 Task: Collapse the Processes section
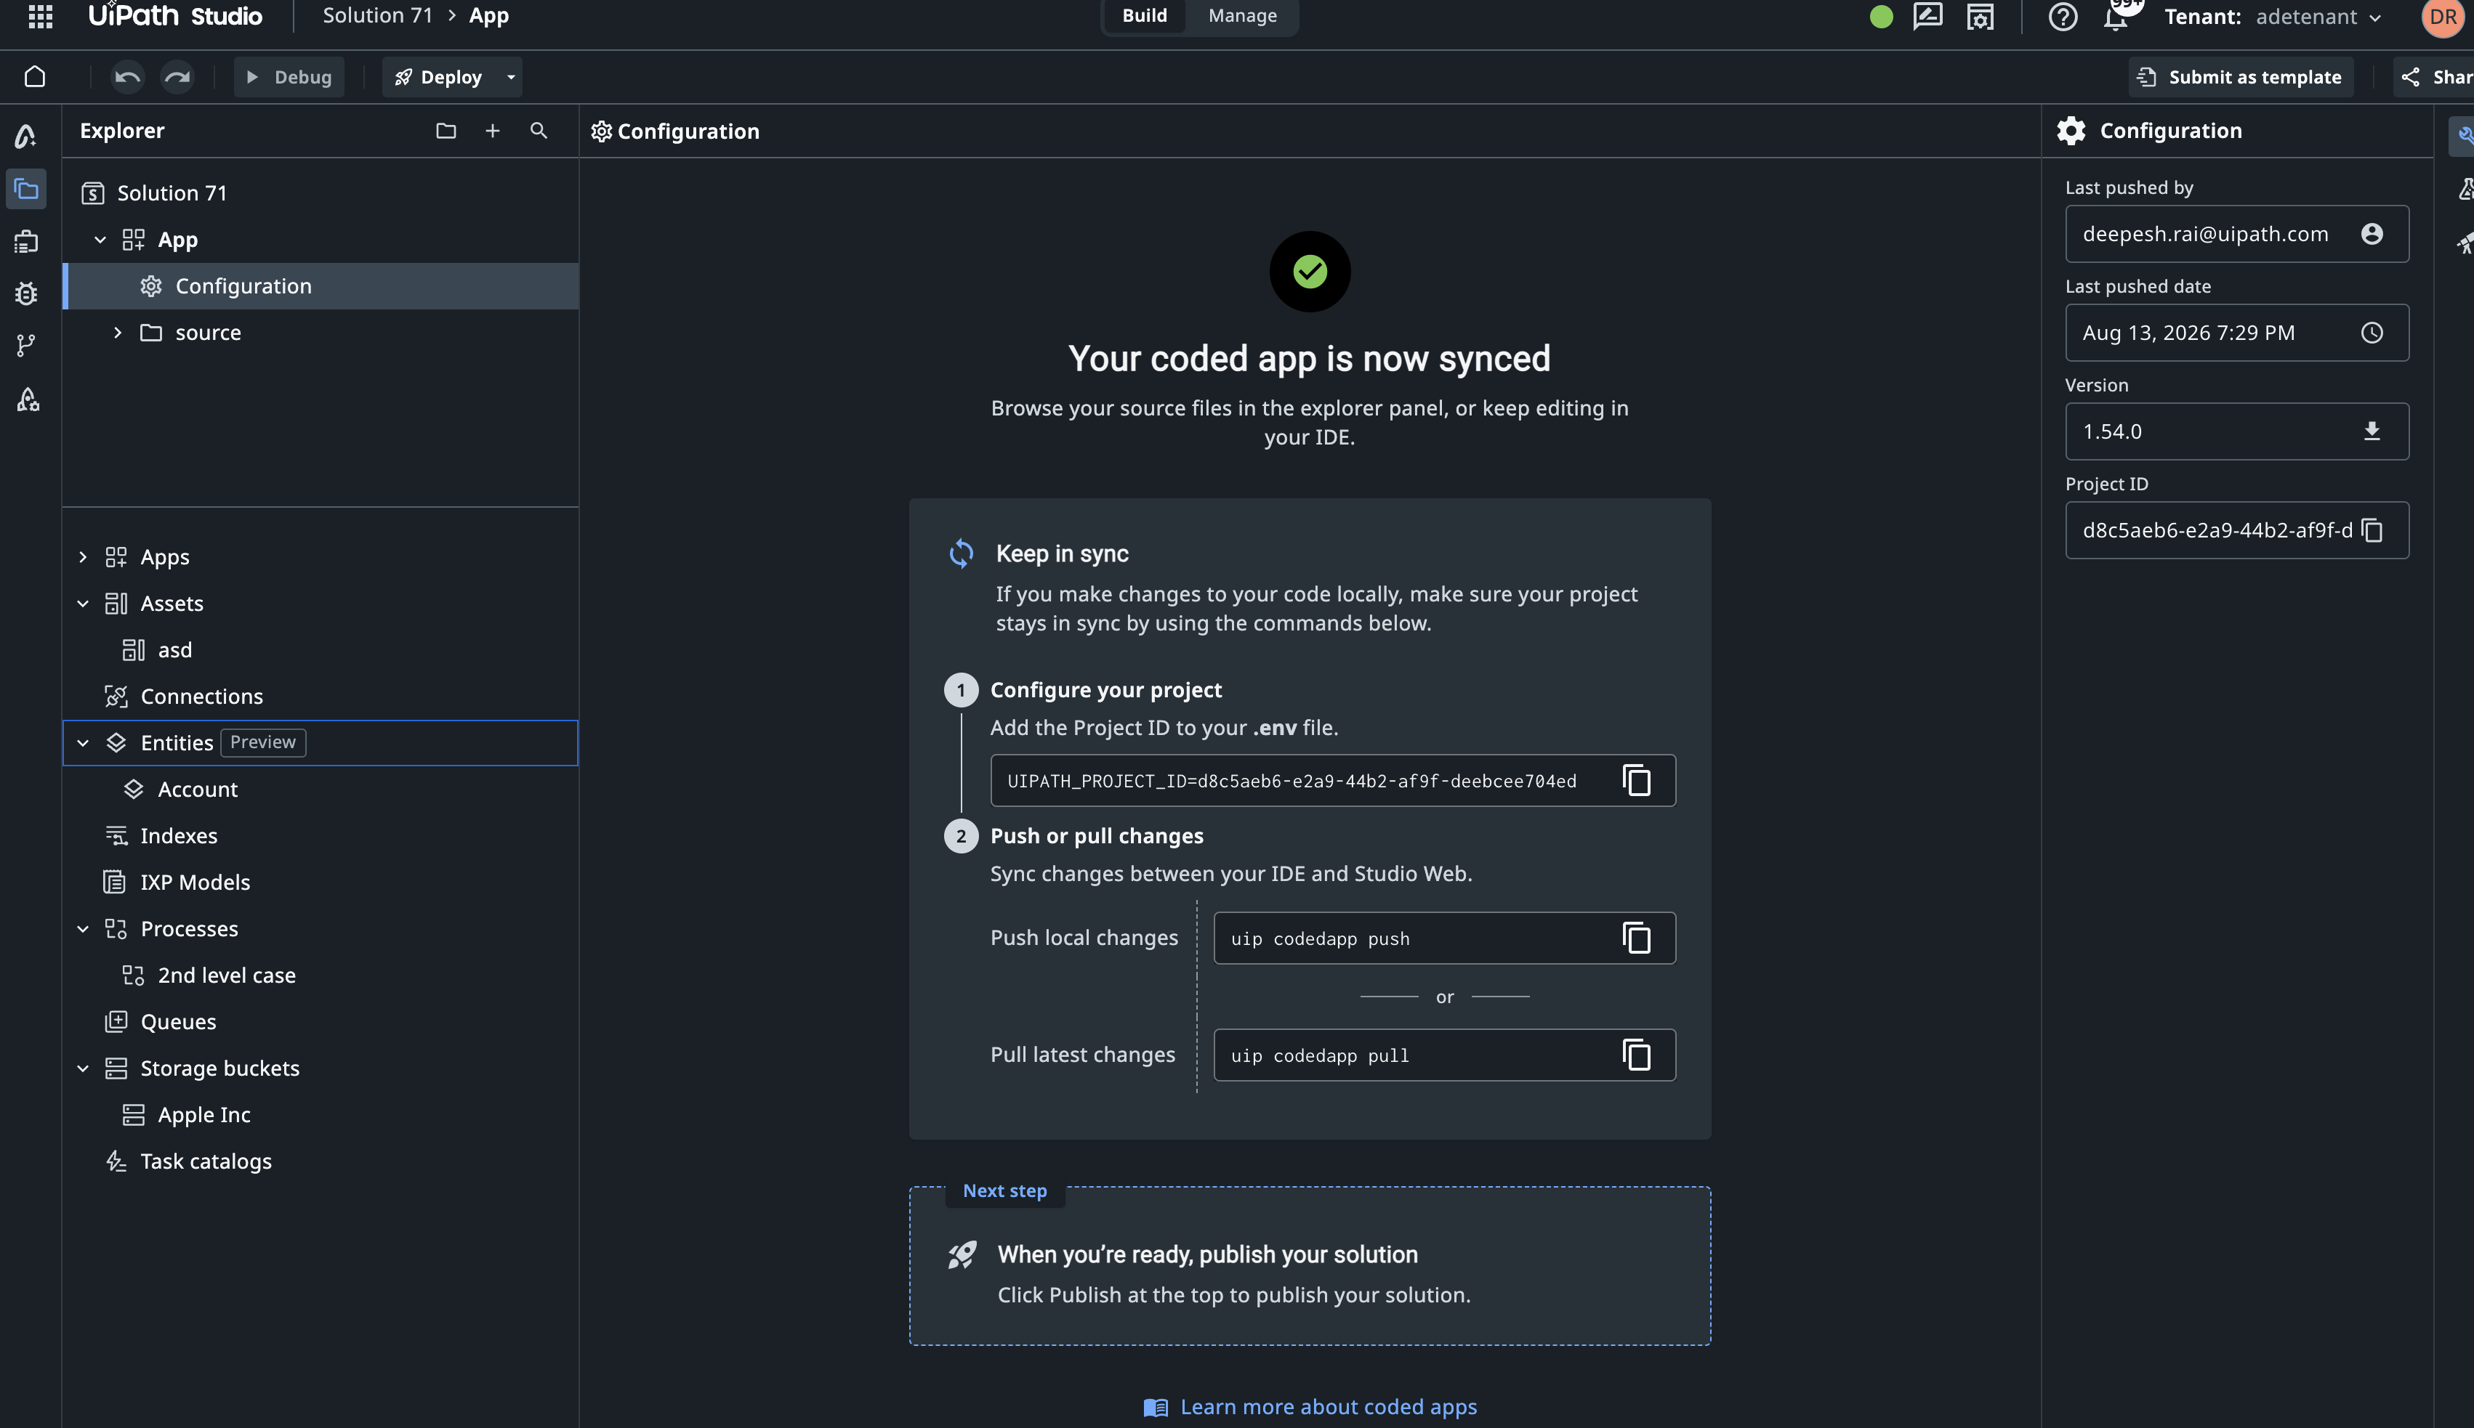coord(84,929)
